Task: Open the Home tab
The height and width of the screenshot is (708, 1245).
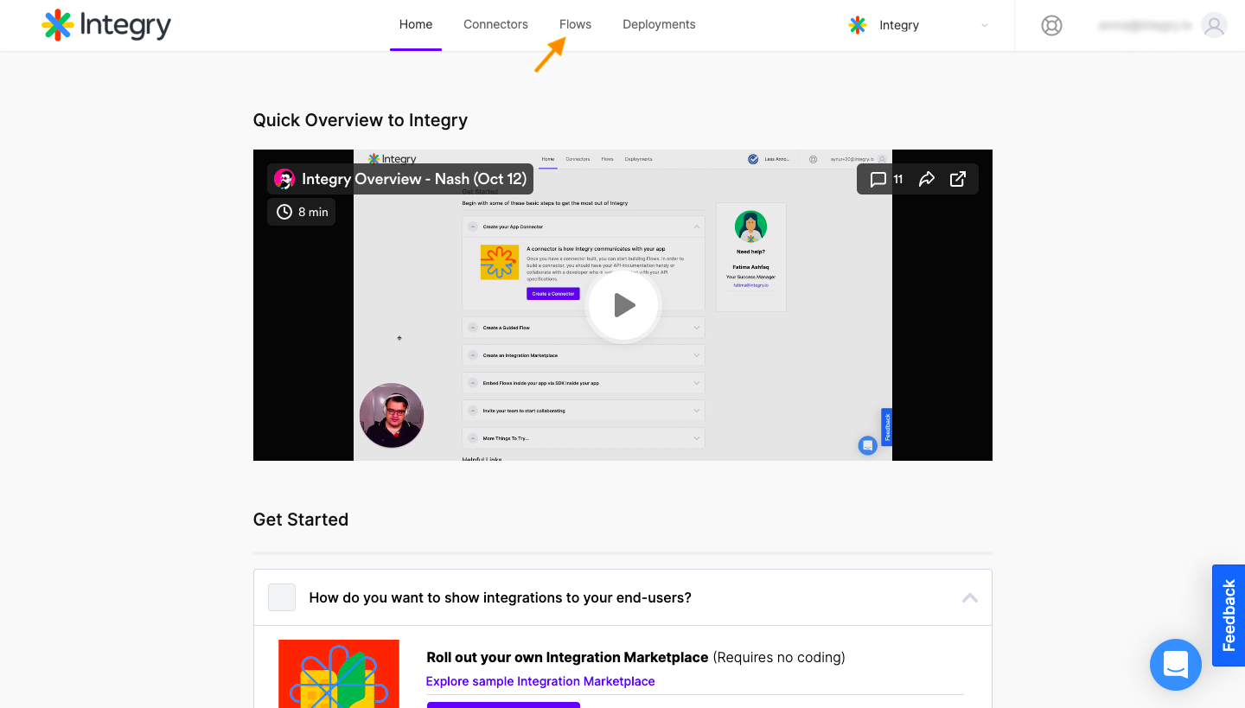Action: click(x=416, y=24)
